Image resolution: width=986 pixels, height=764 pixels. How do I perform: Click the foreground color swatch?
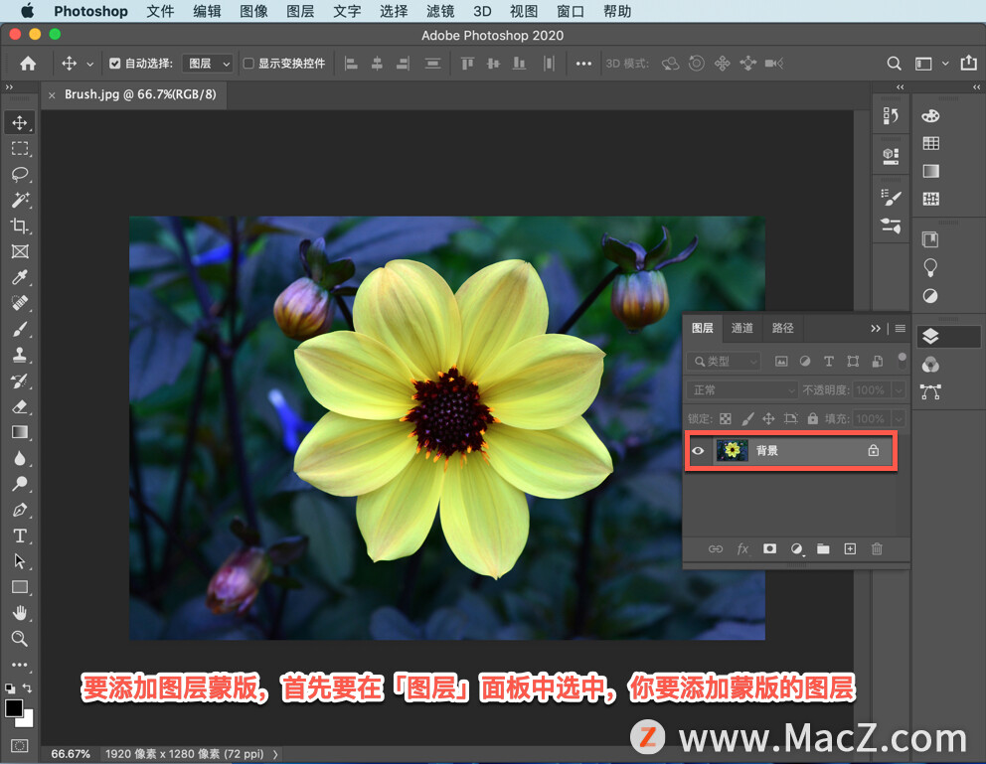pos(13,708)
